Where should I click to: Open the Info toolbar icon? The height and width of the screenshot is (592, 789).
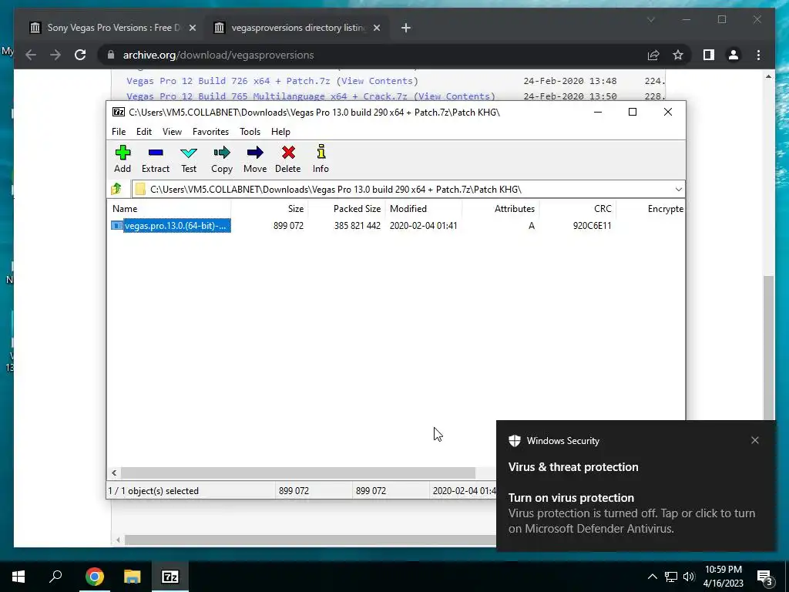pyautogui.click(x=321, y=159)
